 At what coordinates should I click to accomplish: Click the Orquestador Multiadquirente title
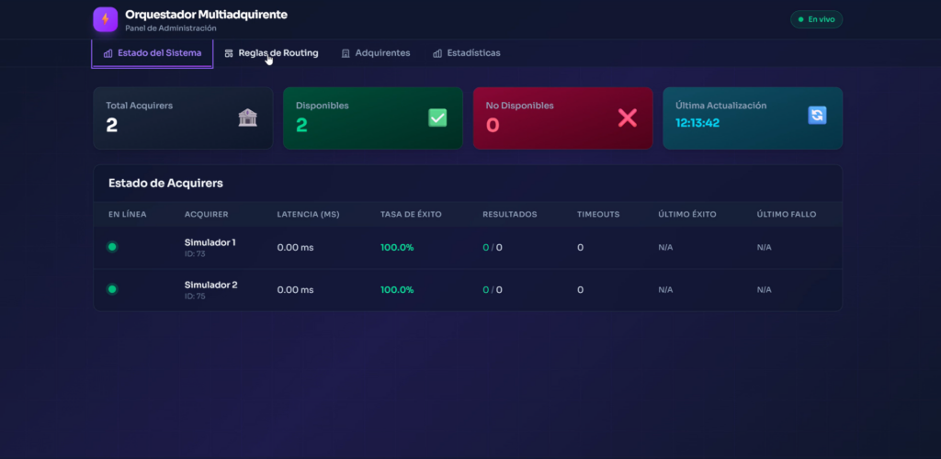pos(207,15)
